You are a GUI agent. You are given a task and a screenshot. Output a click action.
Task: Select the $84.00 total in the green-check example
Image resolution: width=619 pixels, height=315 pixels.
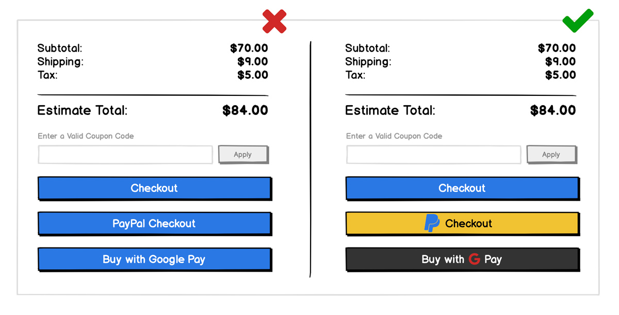(553, 110)
